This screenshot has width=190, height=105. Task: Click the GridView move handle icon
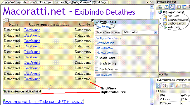click(7, 20)
